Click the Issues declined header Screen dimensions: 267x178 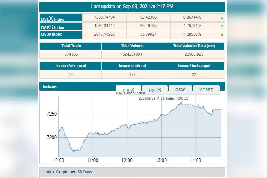click(x=132, y=66)
